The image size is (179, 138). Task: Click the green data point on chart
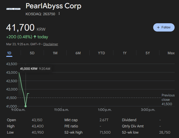tap(26, 106)
